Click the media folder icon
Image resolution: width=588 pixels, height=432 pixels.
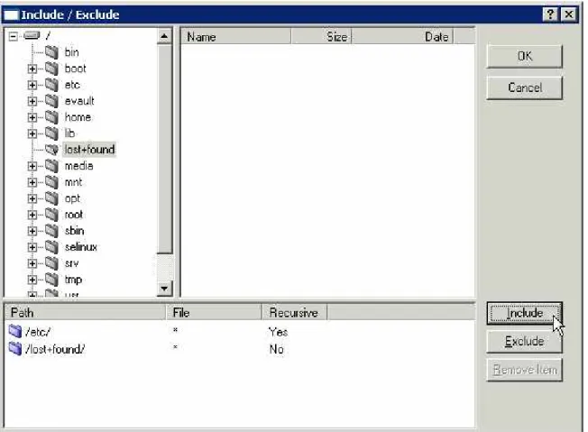(51, 166)
